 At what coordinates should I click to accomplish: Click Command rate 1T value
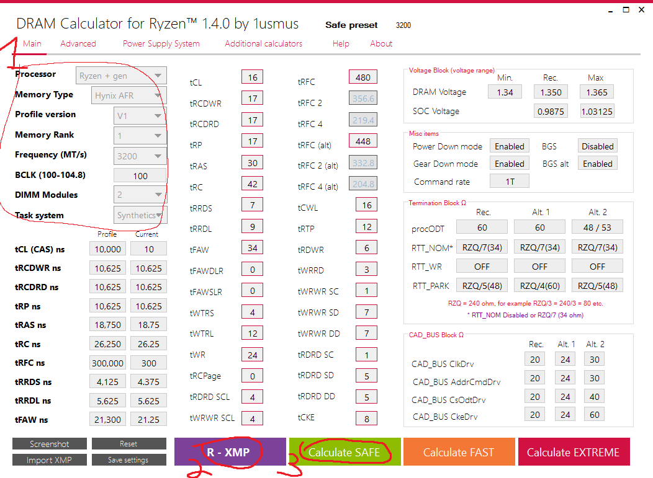[510, 182]
